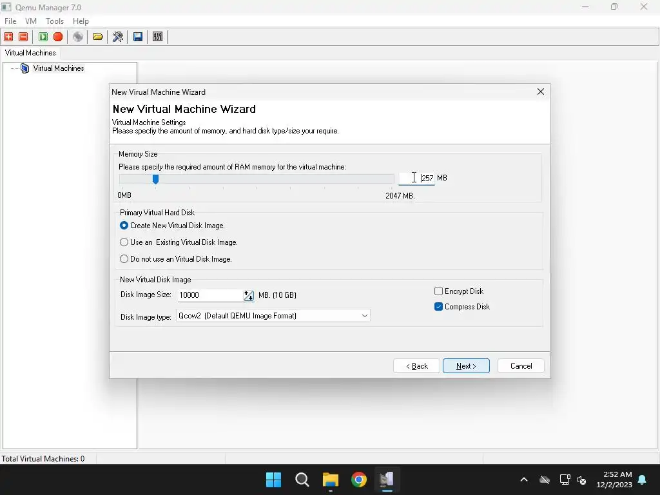660x495 pixels.
Task: Uncheck the Compress Disk checkbox
Action: point(438,307)
